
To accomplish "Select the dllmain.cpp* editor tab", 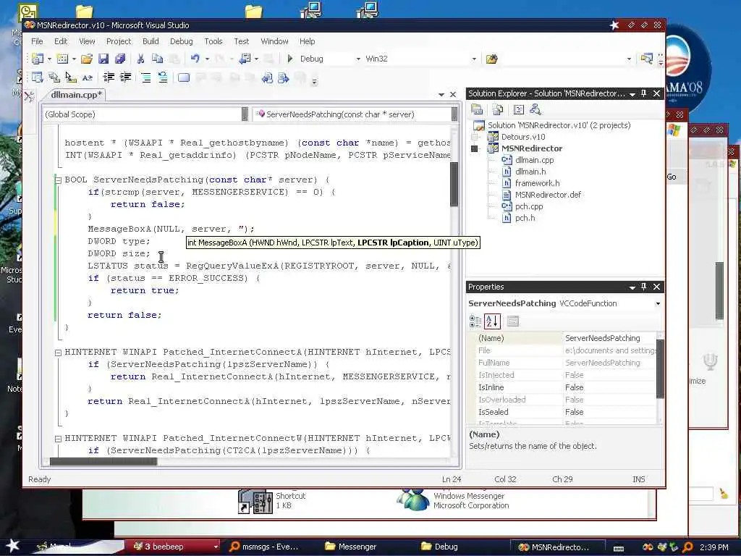I will [x=75, y=95].
